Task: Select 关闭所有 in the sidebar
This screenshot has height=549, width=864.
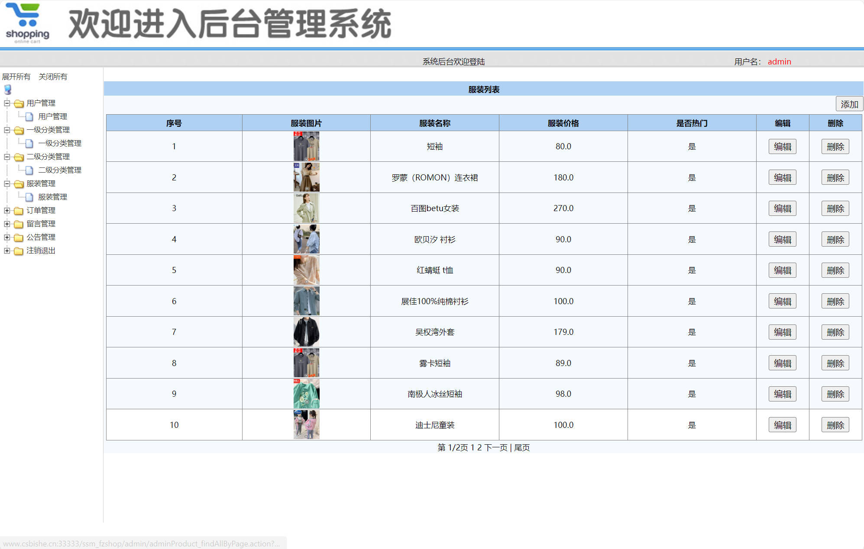Action: point(53,77)
